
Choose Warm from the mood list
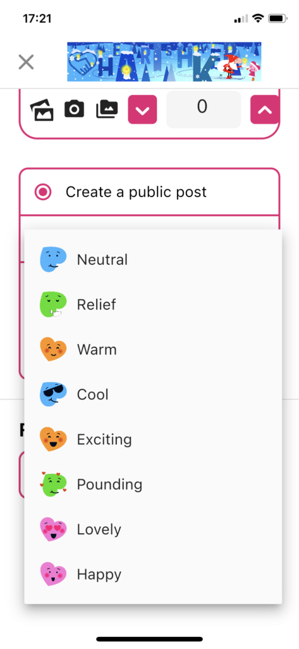tap(153, 349)
